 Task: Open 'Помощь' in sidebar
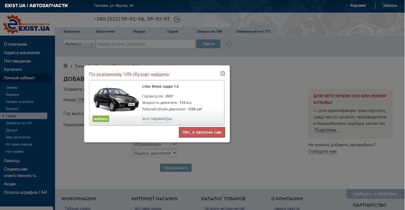click(x=12, y=161)
